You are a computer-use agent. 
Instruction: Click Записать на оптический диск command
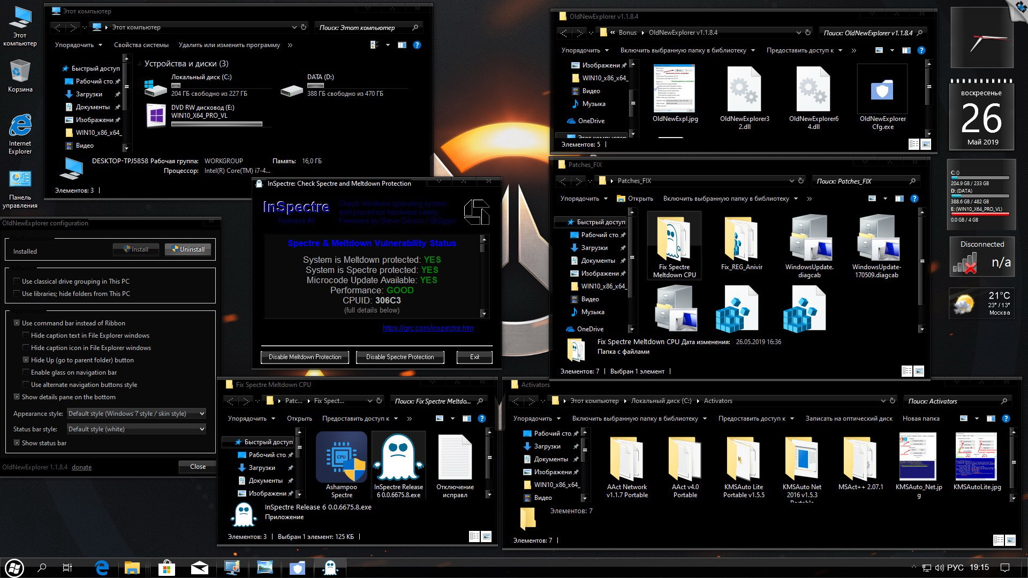(x=849, y=419)
